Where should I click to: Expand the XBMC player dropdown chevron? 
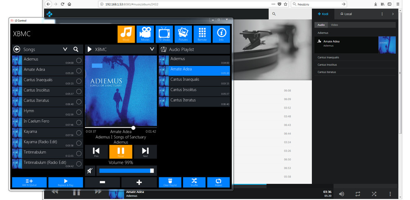[152, 49]
